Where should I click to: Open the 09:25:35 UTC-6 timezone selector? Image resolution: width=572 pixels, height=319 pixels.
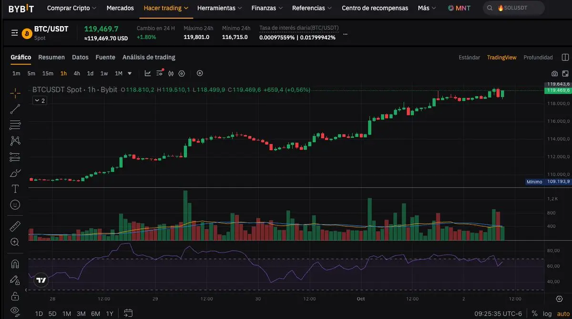tap(498, 313)
